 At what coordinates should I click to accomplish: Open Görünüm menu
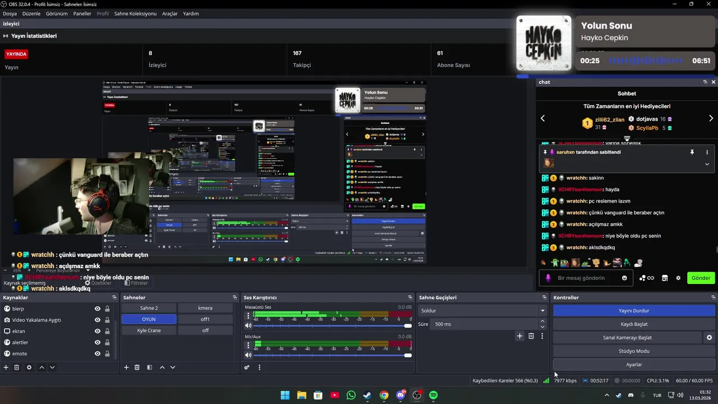(x=57, y=13)
